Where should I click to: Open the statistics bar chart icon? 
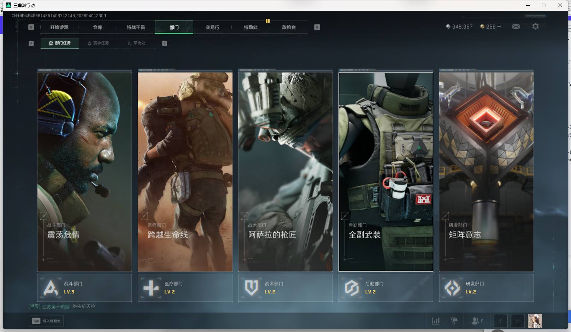coord(436,321)
